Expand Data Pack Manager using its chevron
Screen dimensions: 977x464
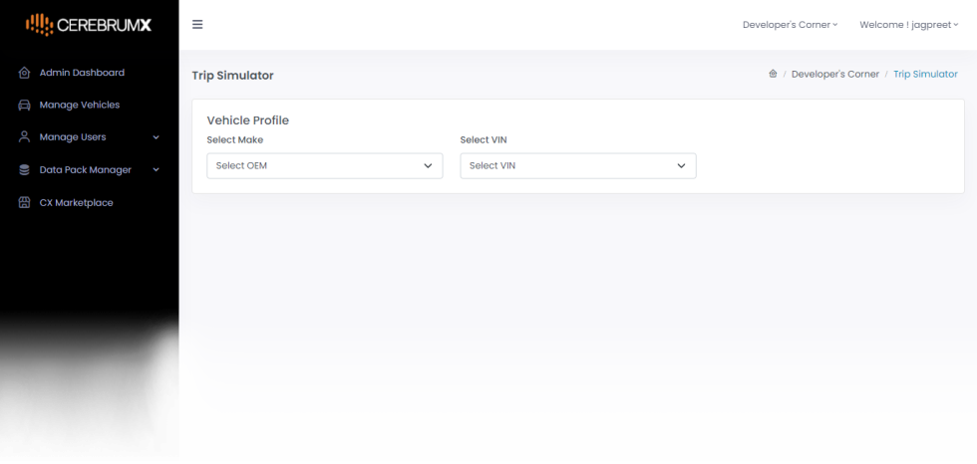click(156, 170)
